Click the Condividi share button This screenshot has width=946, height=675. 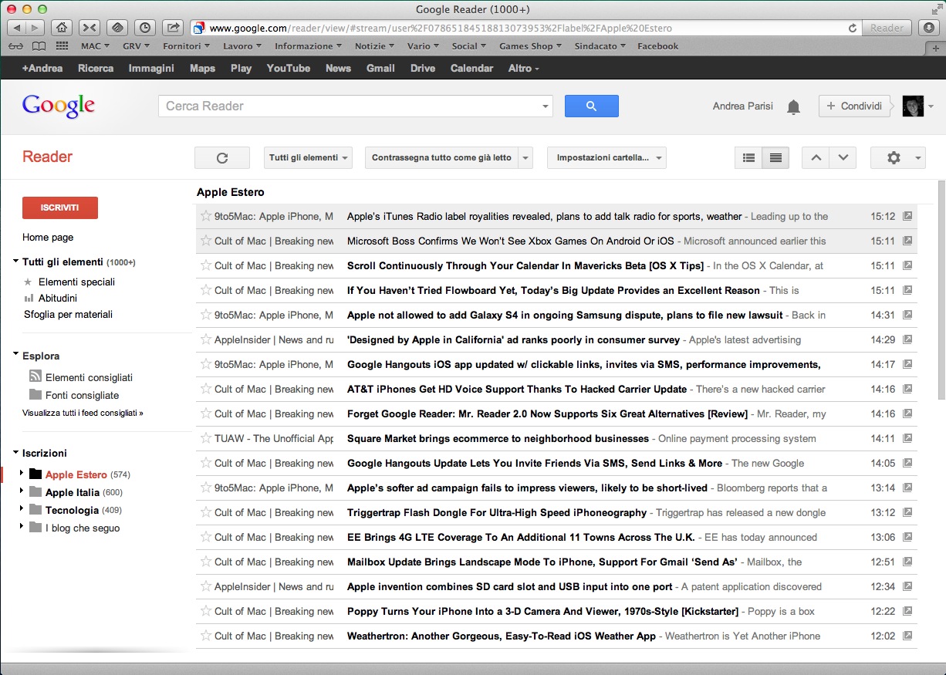[x=855, y=106]
